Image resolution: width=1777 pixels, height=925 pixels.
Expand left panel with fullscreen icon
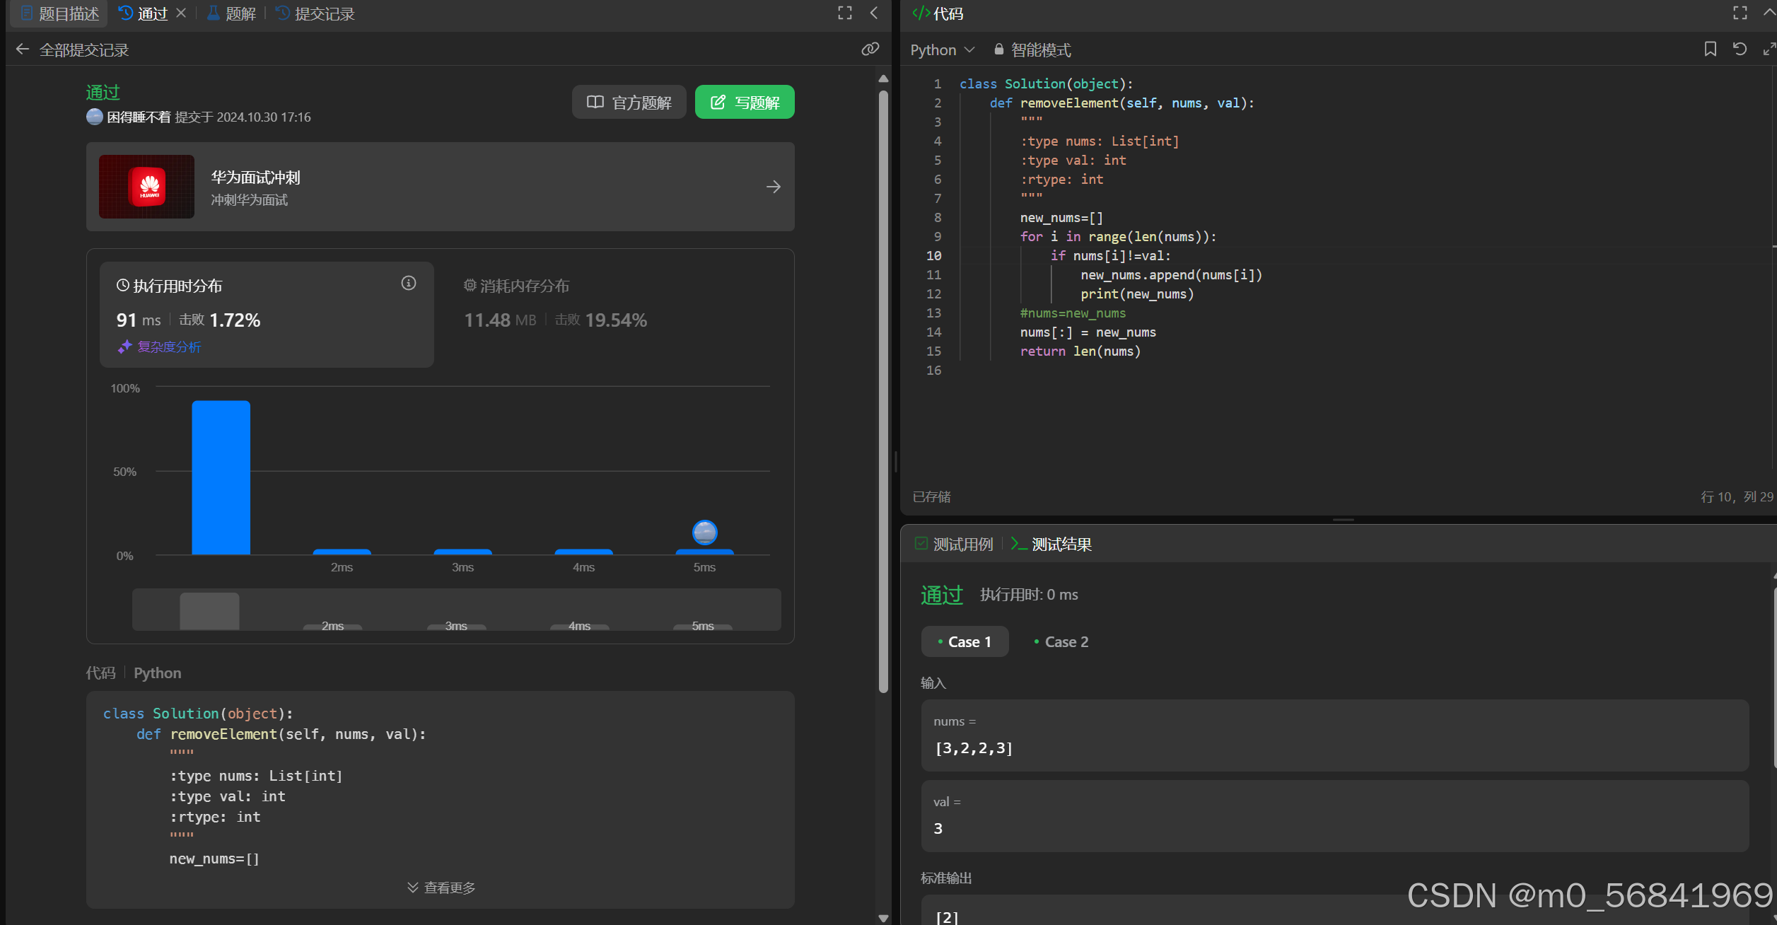click(844, 13)
